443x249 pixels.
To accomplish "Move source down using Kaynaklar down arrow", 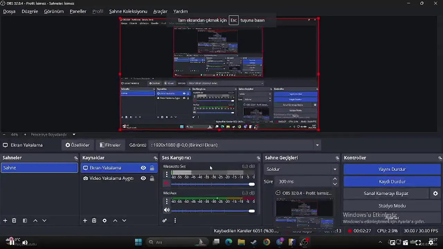I will (x=124, y=221).
